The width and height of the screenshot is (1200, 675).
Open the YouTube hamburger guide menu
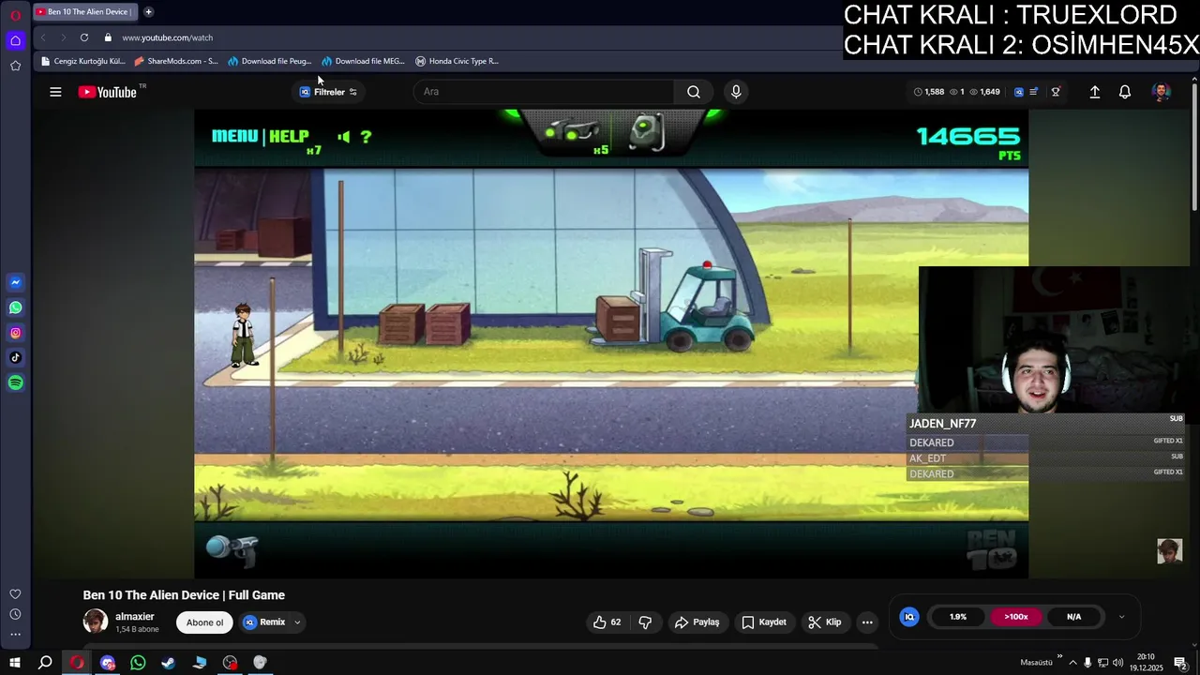point(55,92)
